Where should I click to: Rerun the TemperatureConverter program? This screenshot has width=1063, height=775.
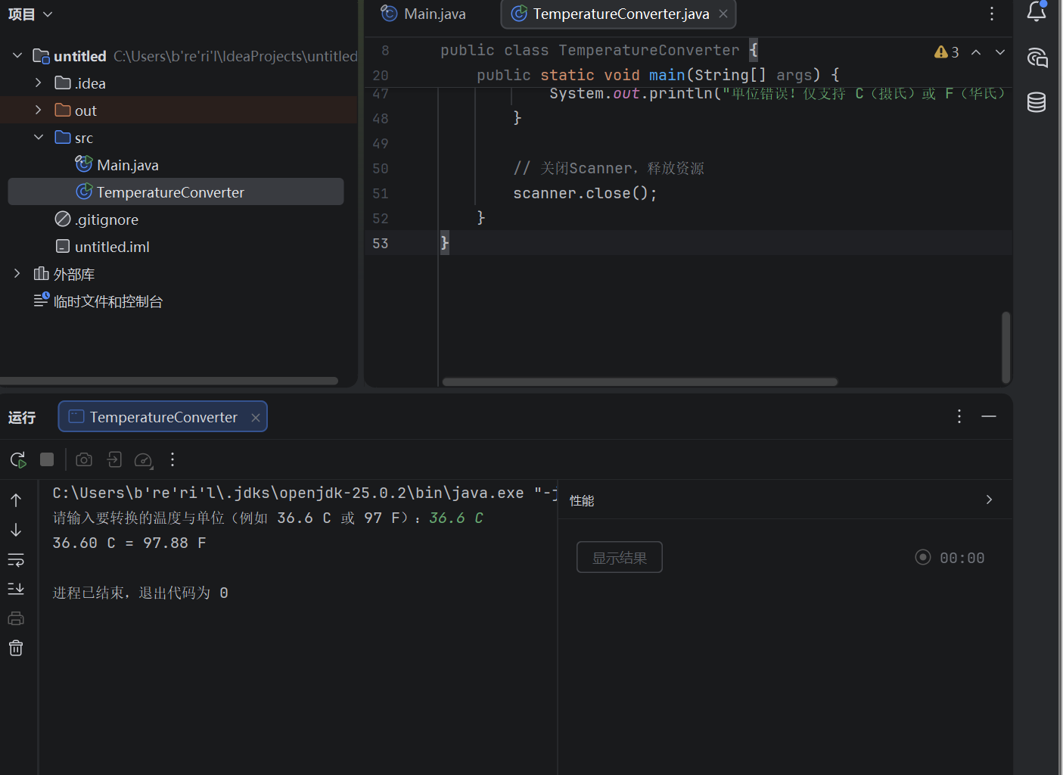18,459
